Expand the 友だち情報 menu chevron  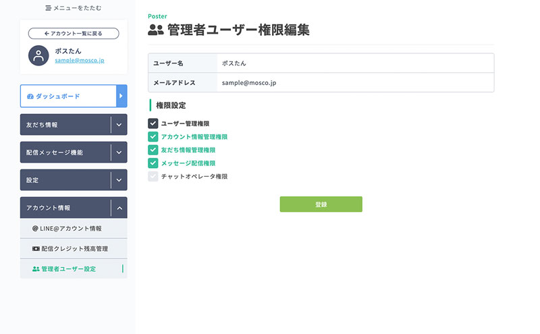[x=119, y=125]
